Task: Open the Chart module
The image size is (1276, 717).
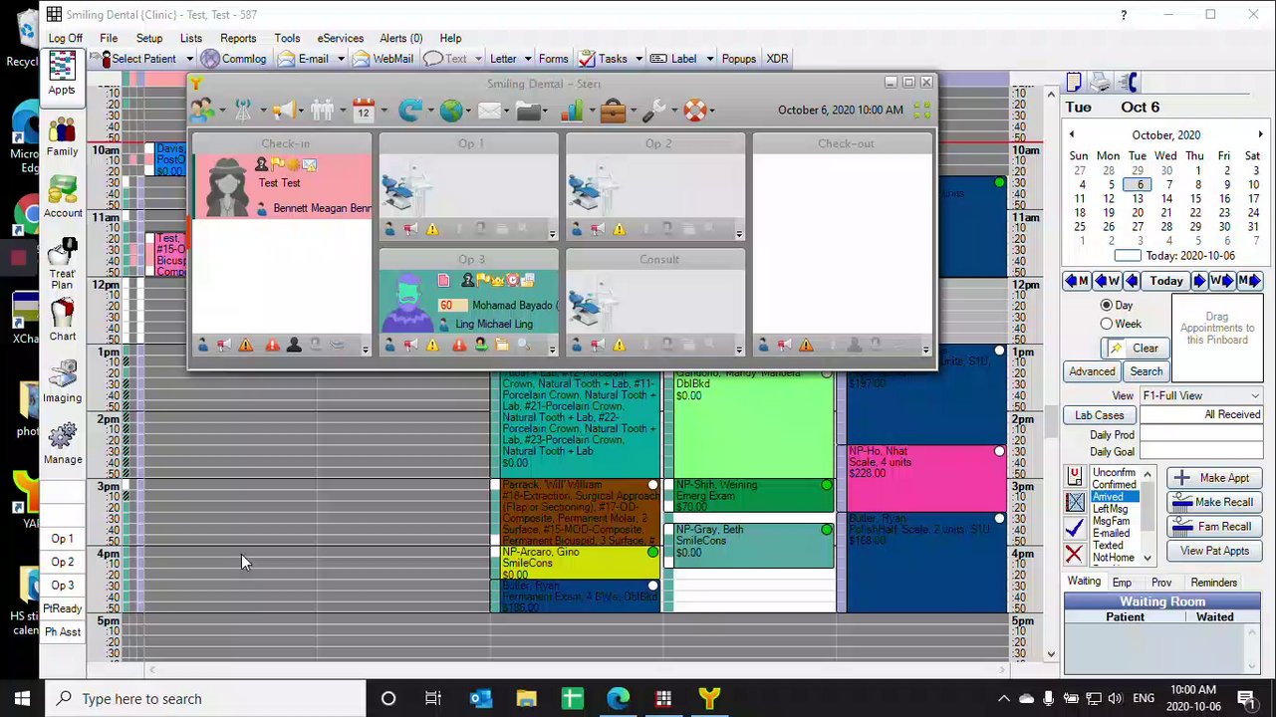Action: coord(62,321)
